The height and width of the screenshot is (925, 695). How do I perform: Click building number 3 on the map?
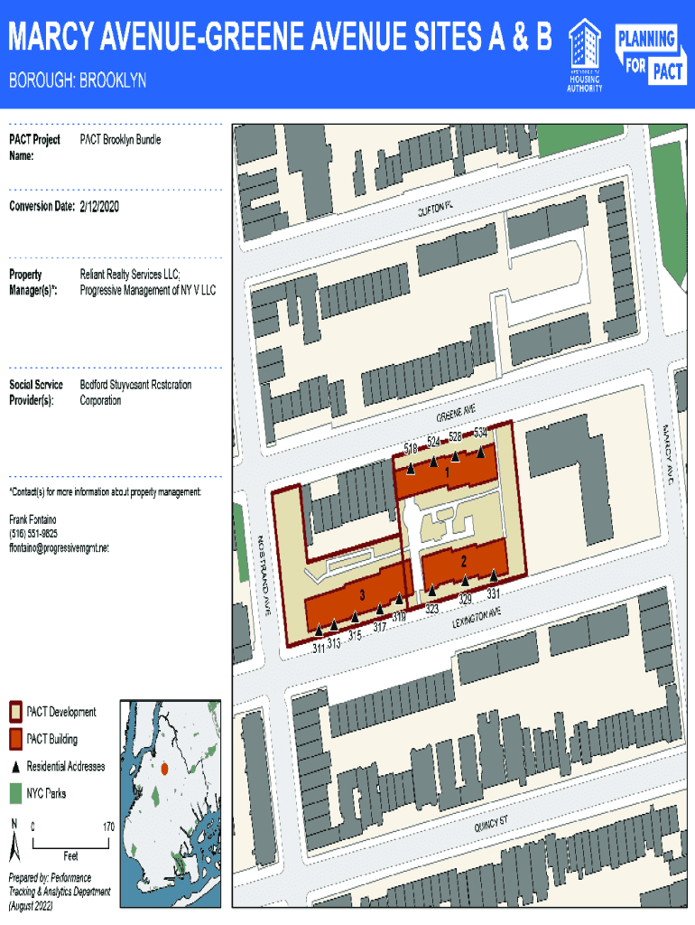click(x=362, y=594)
